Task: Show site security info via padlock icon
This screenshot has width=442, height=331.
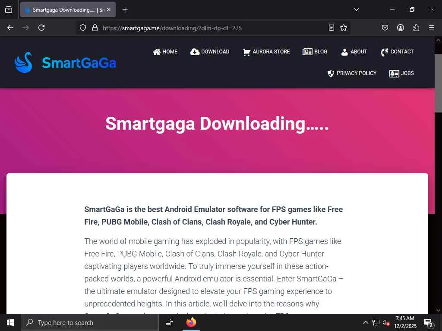Action: tap(95, 28)
